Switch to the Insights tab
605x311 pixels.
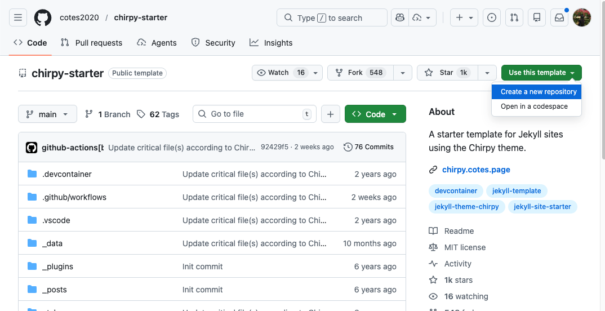(271, 43)
